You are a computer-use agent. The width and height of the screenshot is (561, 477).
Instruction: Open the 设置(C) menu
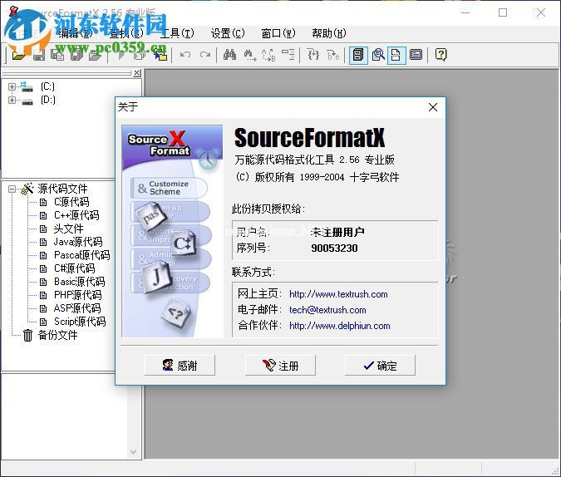click(x=228, y=33)
